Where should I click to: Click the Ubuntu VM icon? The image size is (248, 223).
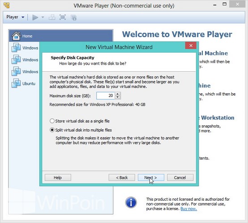click(16, 83)
